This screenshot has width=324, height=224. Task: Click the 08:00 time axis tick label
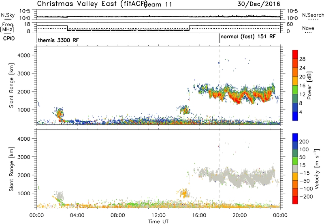pyautogui.click(x=118, y=216)
